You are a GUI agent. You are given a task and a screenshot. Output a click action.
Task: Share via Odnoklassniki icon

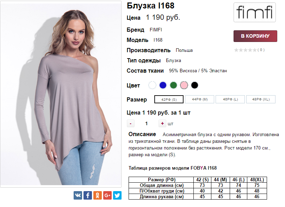tap(98, 195)
